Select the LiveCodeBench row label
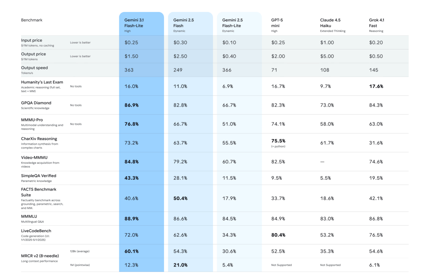The image size is (428, 279). [x=36, y=231]
